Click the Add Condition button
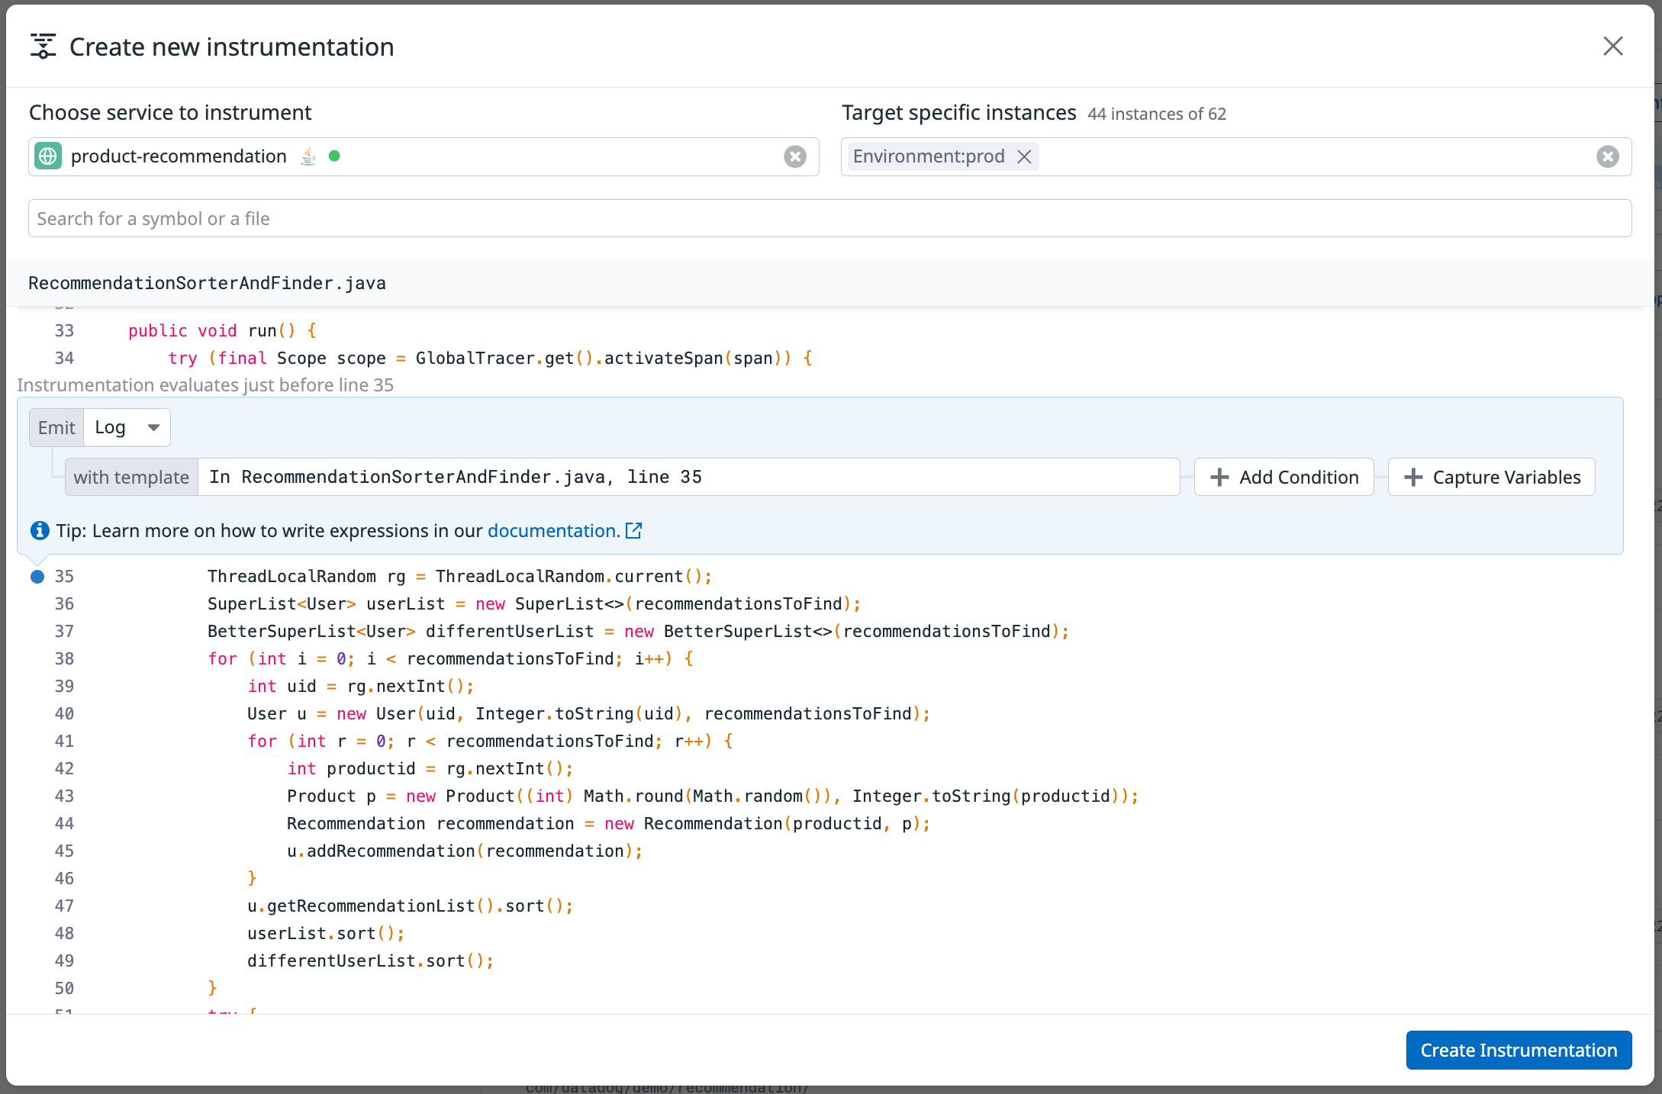Image resolution: width=1662 pixels, height=1094 pixels. click(1284, 477)
